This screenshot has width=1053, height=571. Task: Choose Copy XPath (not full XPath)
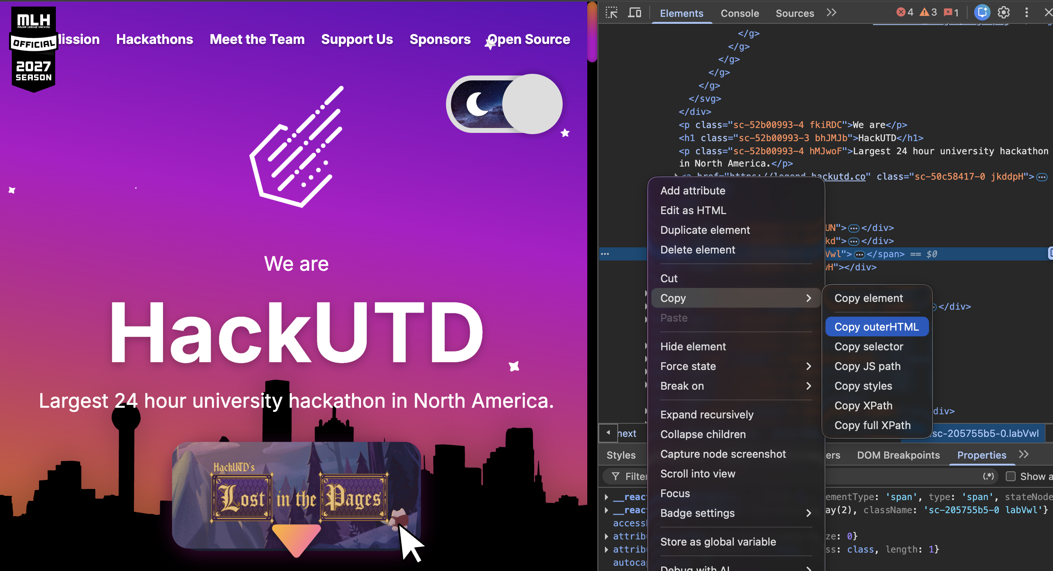tap(877, 405)
